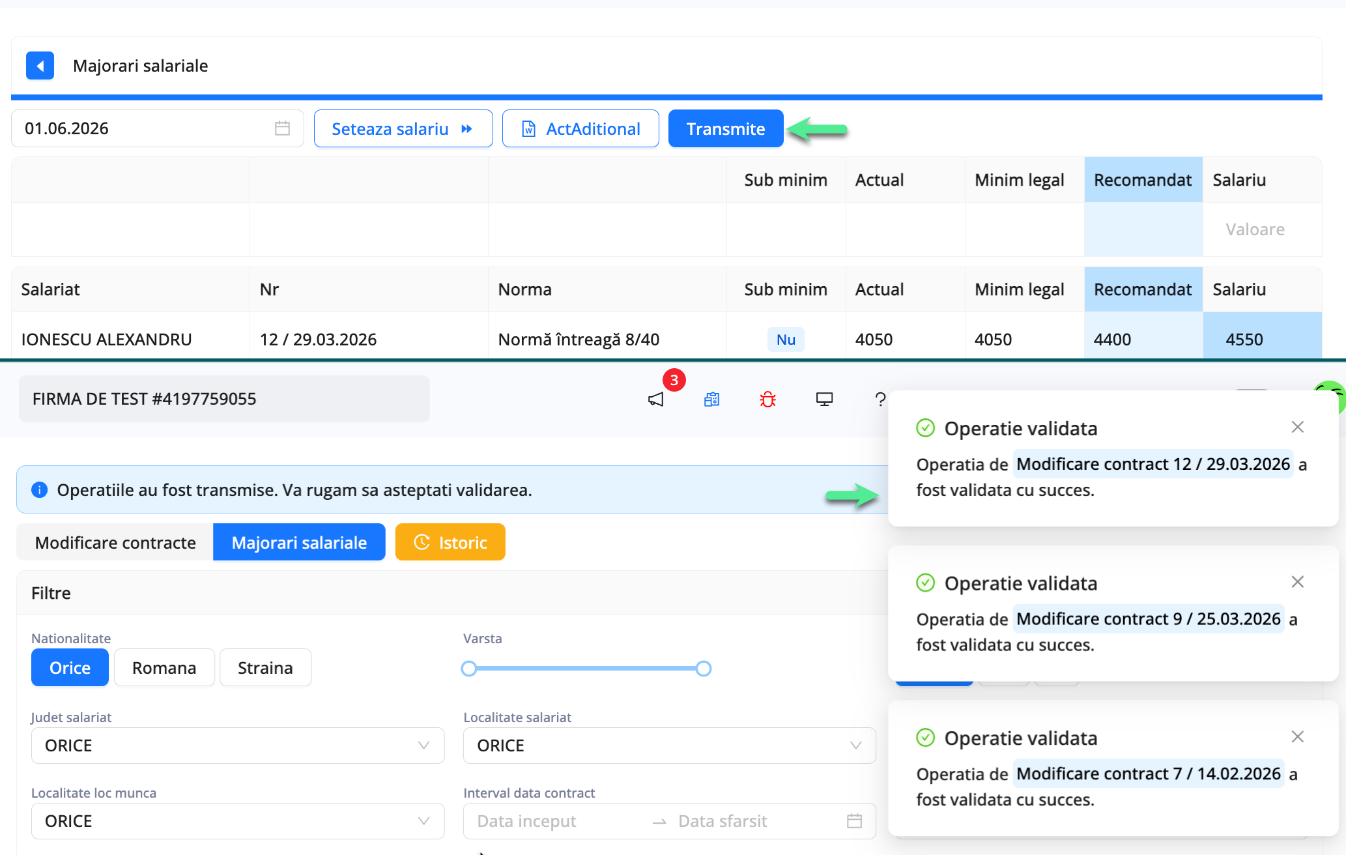Click the ActAditional button

tap(580, 128)
